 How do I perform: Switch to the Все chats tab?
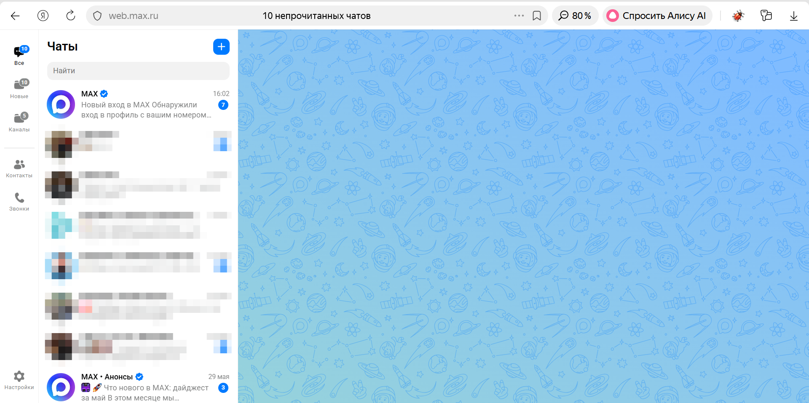pyautogui.click(x=19, y=56)
